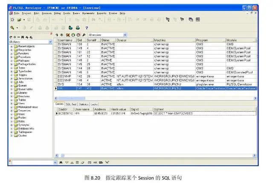Expand the Recent objects folder
The height and width of the screenshot is (183, 273).
tap(12, 46)
